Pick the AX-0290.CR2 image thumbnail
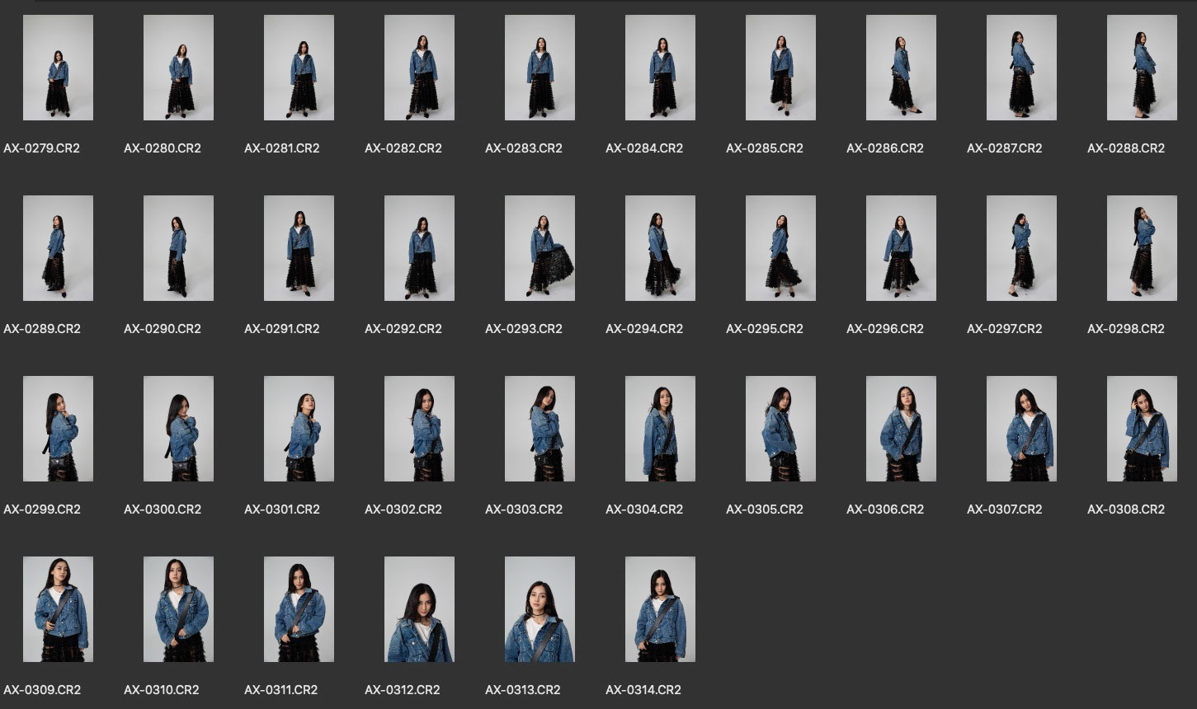This screenshot has height=709, width=1197. point(178,248)
